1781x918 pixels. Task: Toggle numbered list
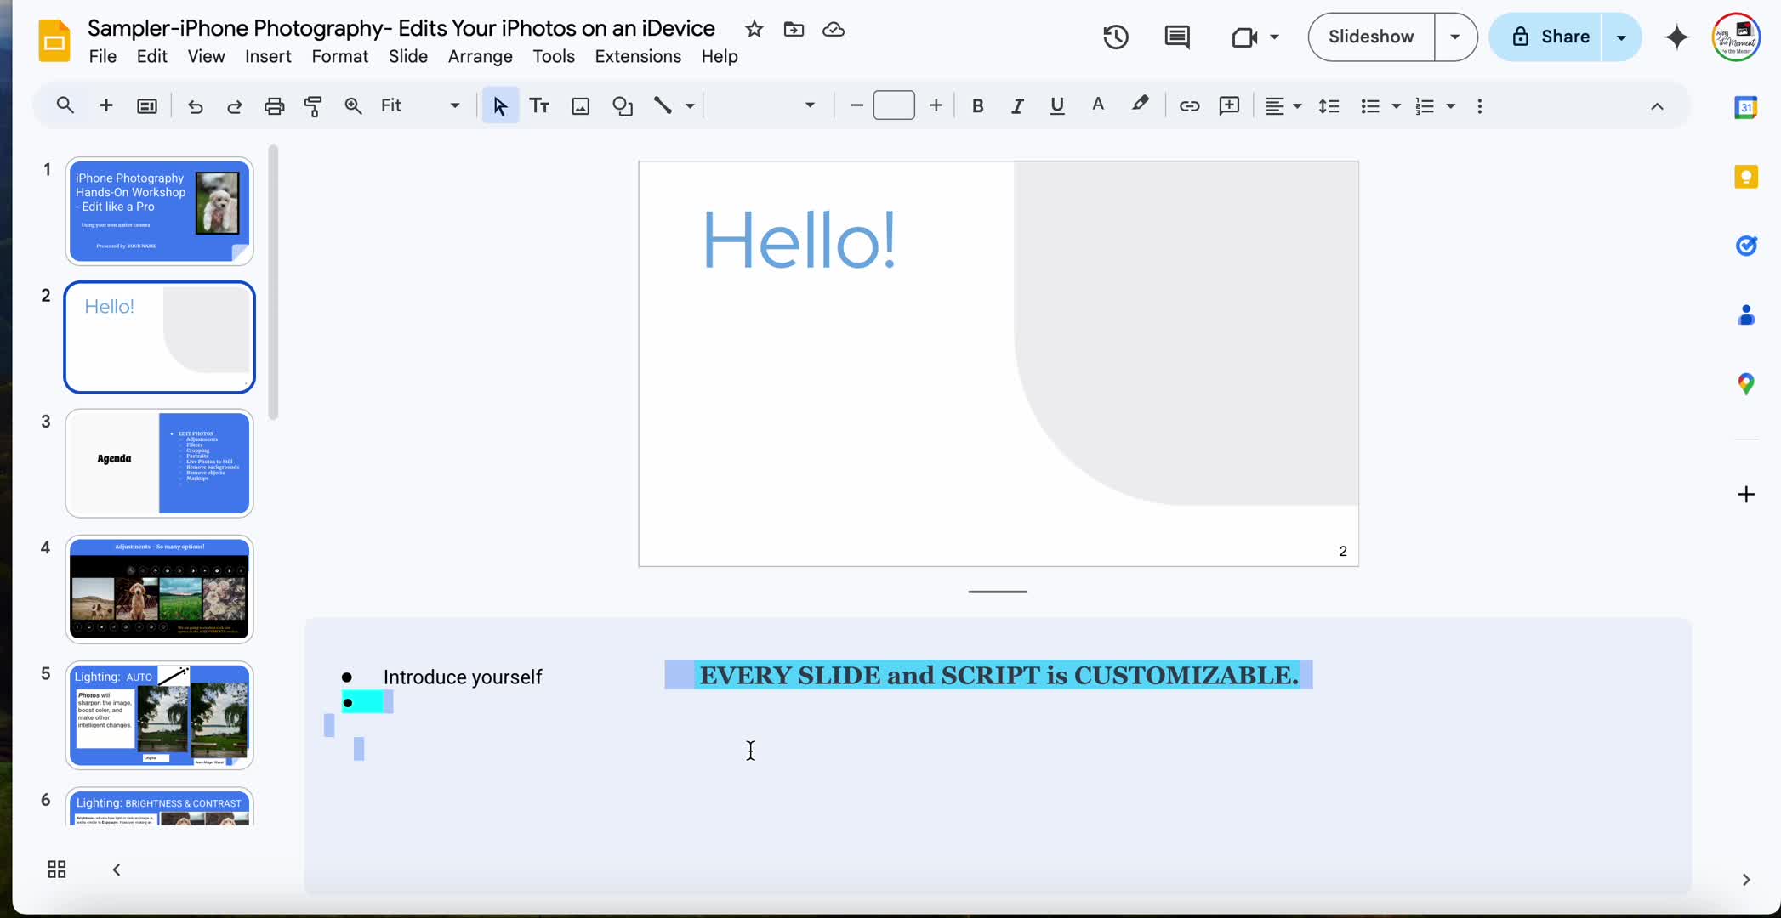click(1425, 105)
